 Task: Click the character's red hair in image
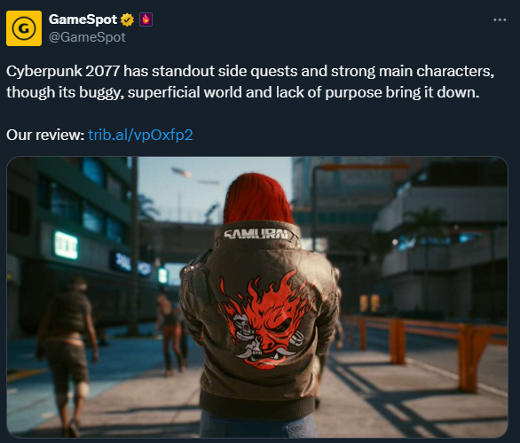pos(257,198)
